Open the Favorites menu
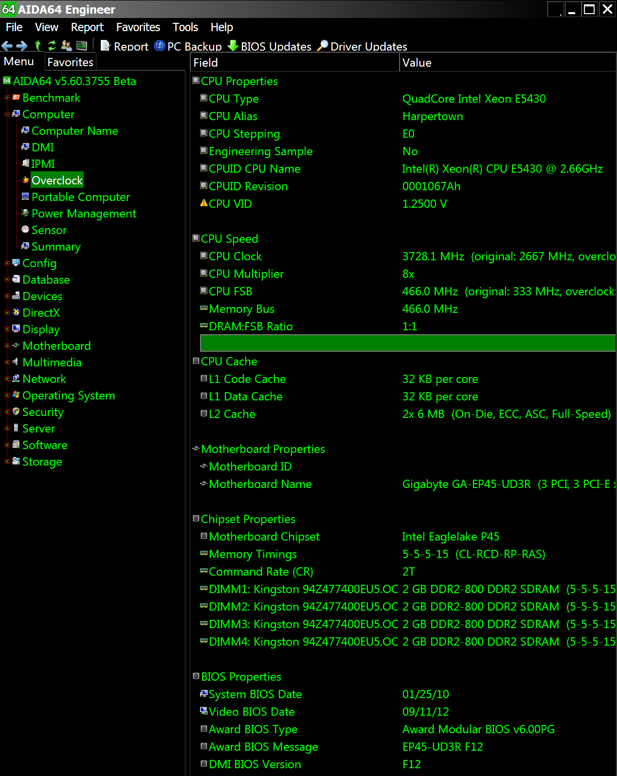617x776 pixels. (x=138, y=27)
